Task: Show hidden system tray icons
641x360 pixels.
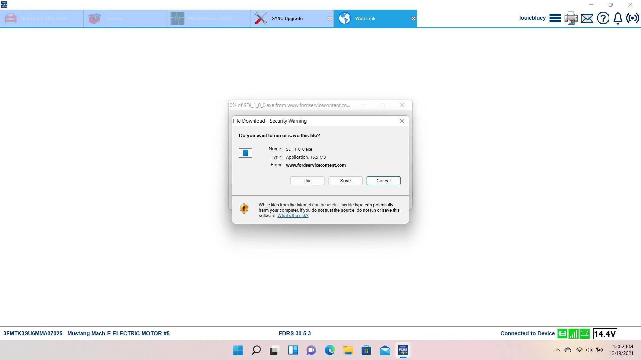Action: 558,350
